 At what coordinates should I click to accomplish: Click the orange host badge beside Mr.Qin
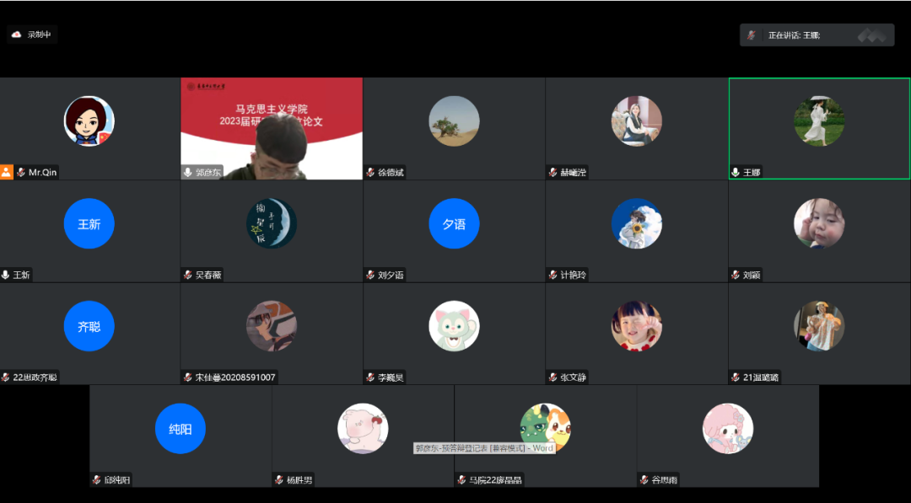pos(7,173)
